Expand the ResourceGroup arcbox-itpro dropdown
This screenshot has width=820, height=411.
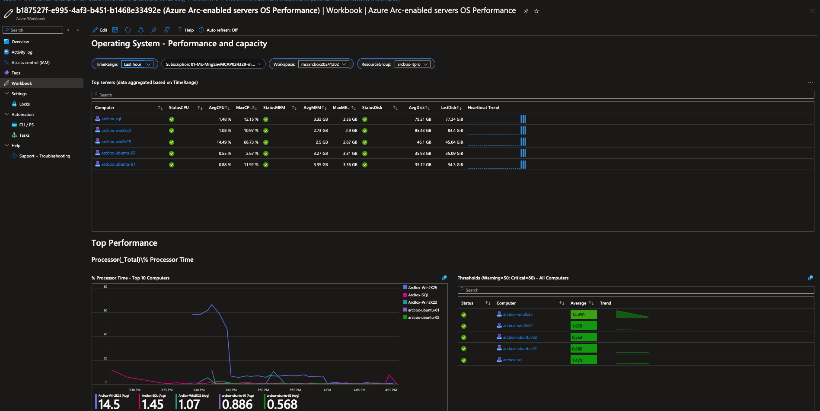(412, 64)
